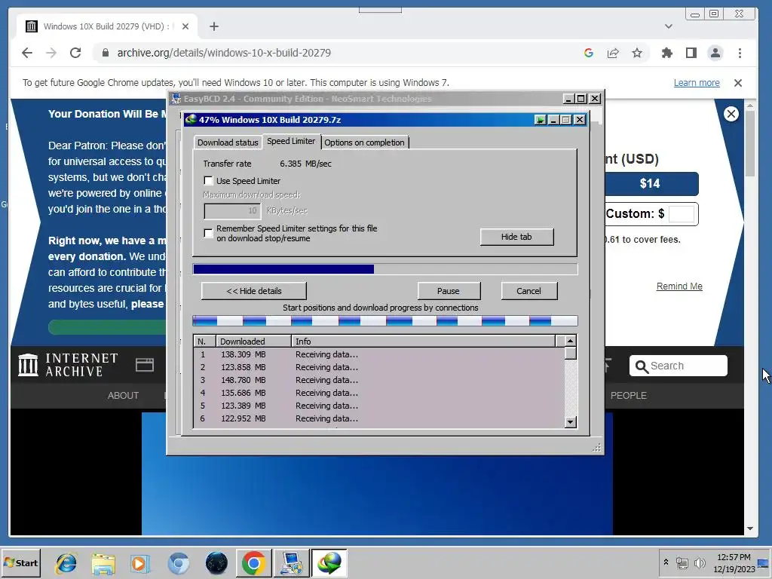
Task: Click connections list scroll down arrow
Action: [570, 422]
